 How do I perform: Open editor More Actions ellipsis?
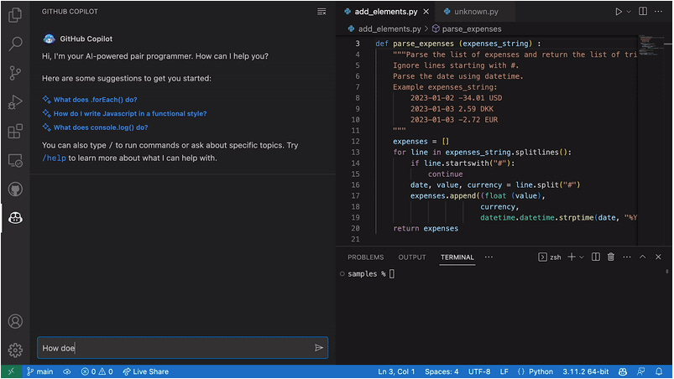tap(658, 12)
